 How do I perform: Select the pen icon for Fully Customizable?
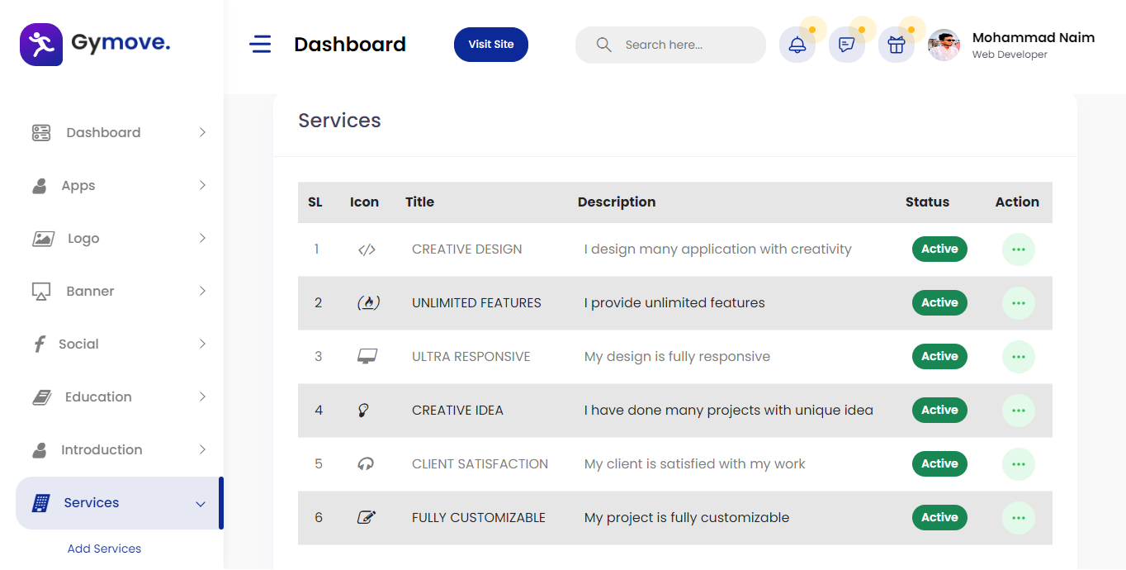tap(364, 517)
